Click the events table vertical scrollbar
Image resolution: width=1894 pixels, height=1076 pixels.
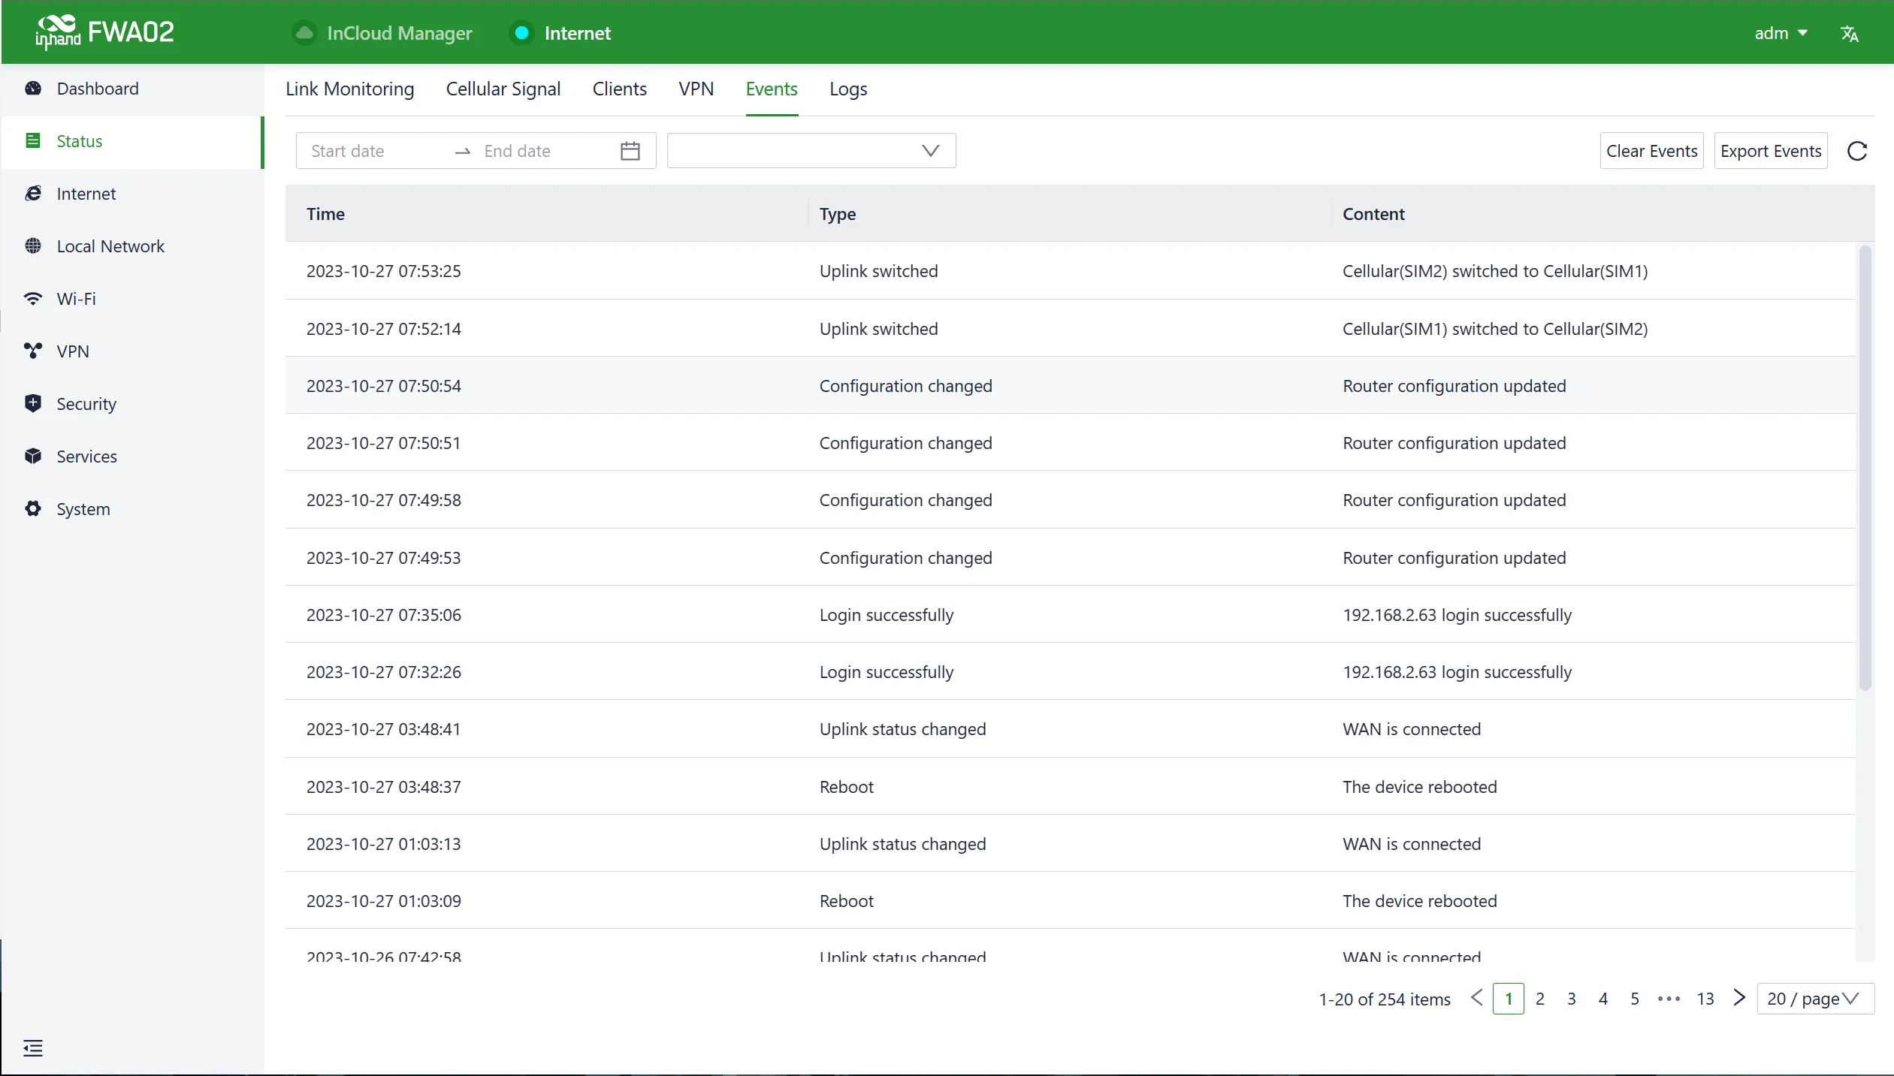point(1865,467)
